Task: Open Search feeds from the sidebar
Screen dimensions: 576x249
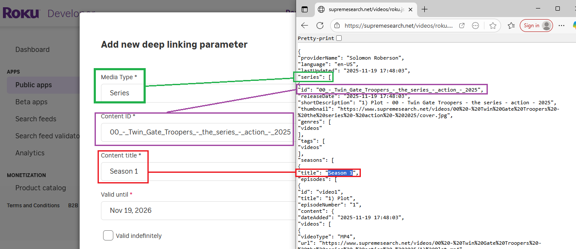Action: pos(36,119)
